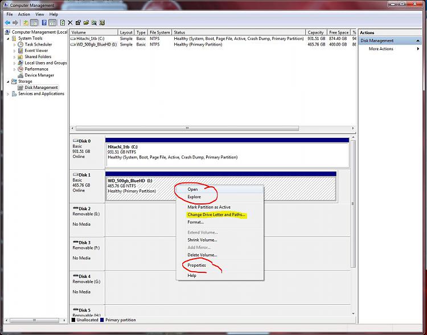427x335 pixels.
Task: Collapse the Storage tree node
Action: pyautogui.click(x=8, y=81)
